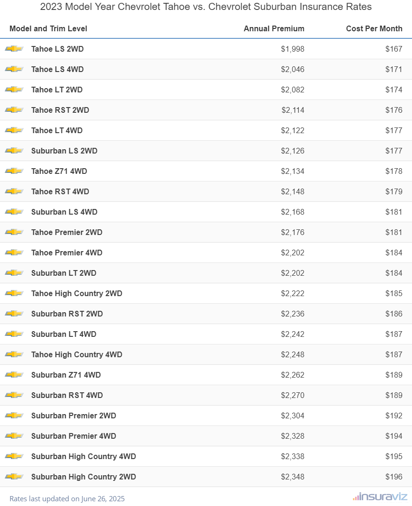
Task: Select the 'Tahoe Z71 4WD' trim name
Action: click(x=59, y=171)
